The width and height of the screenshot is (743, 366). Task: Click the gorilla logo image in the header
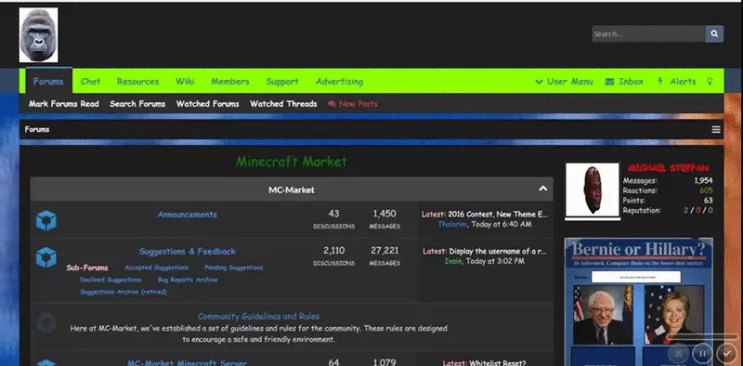point(38,34)
